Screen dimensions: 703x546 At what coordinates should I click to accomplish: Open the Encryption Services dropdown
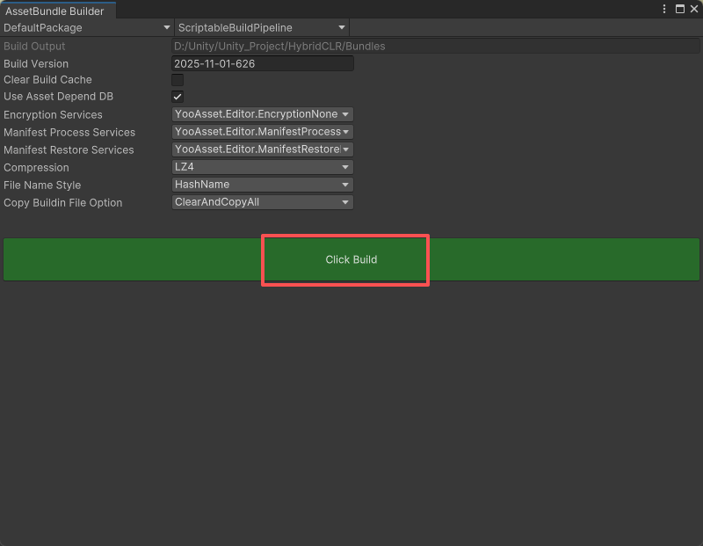pos(263,114)
